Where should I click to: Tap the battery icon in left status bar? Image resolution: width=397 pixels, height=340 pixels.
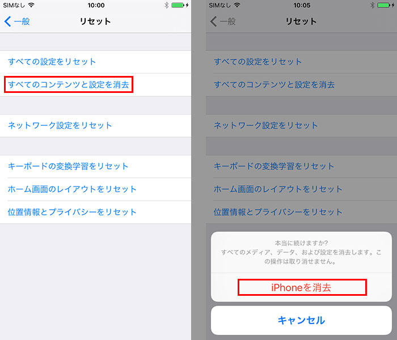point(178,5)
